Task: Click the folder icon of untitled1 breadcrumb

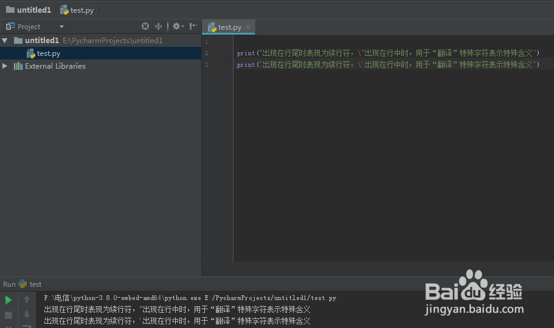Action: click(10, 10)
